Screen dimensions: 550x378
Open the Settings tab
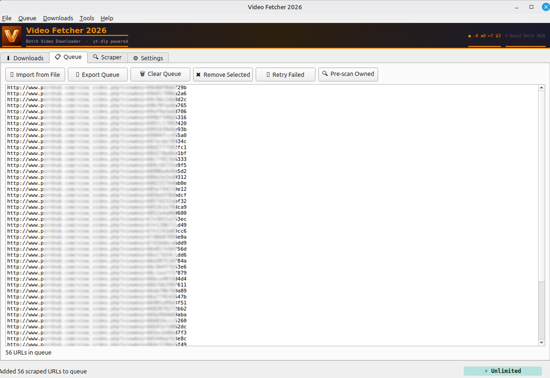pyautogui.click(x=148, y=58)
